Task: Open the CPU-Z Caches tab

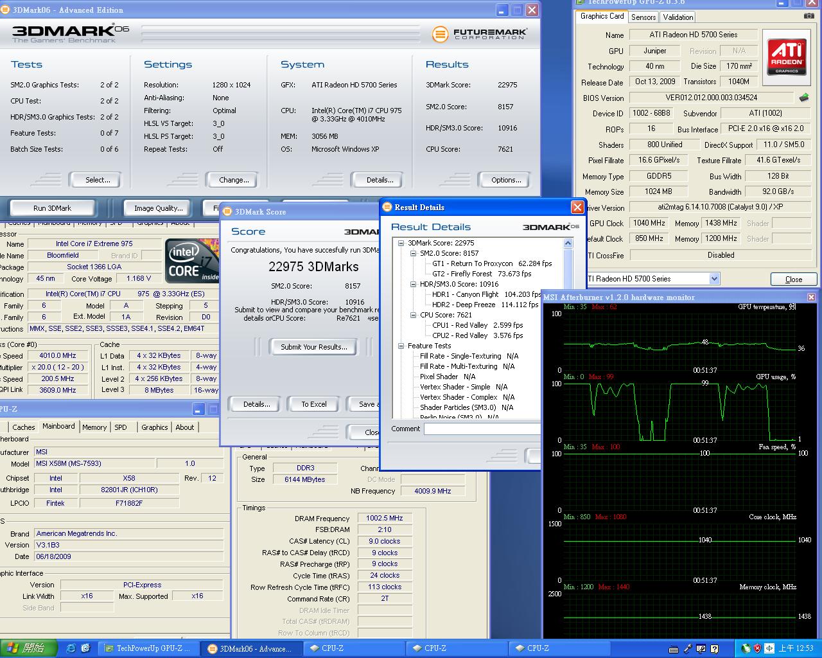Action: [x=24, y=427]
